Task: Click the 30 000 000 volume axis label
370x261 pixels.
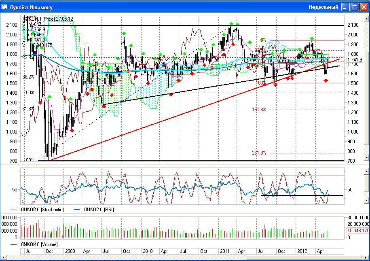Action: click(x=358, y=218)
